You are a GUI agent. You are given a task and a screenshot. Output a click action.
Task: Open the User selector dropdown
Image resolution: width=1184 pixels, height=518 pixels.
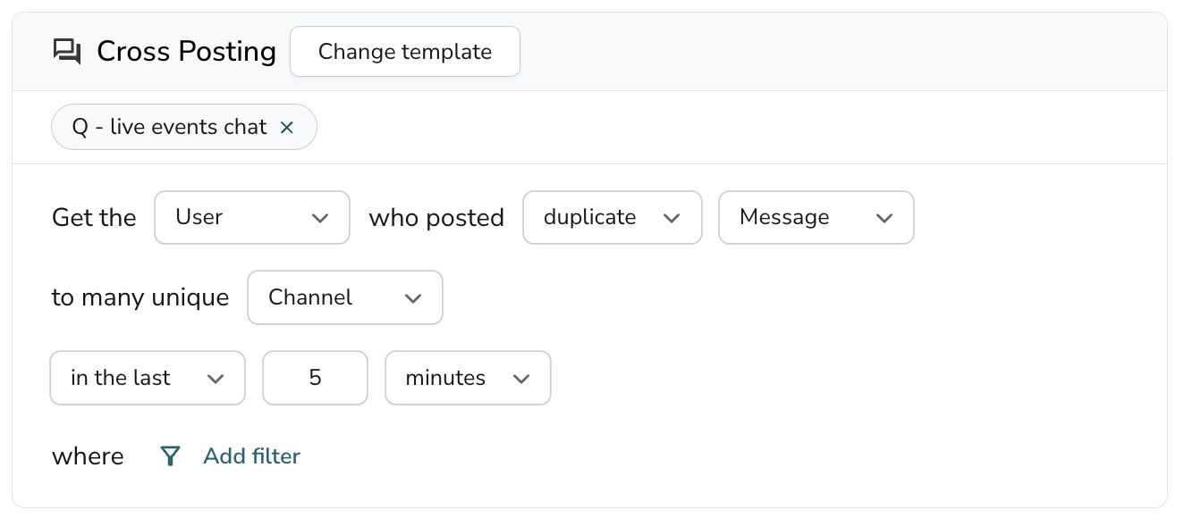[x=252, y=217]
